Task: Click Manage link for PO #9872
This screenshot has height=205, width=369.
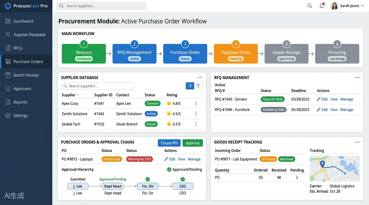Action: (194, 159)
